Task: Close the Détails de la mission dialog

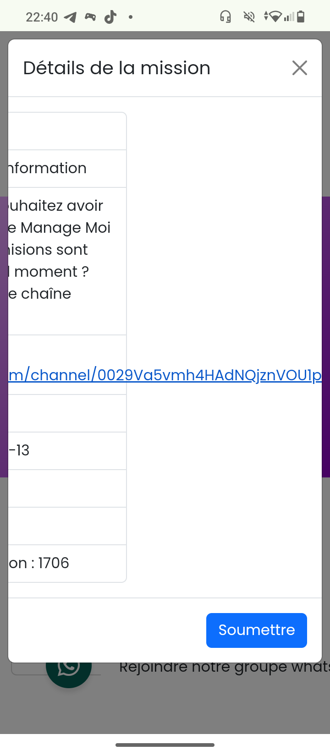Action: point(299,68)
